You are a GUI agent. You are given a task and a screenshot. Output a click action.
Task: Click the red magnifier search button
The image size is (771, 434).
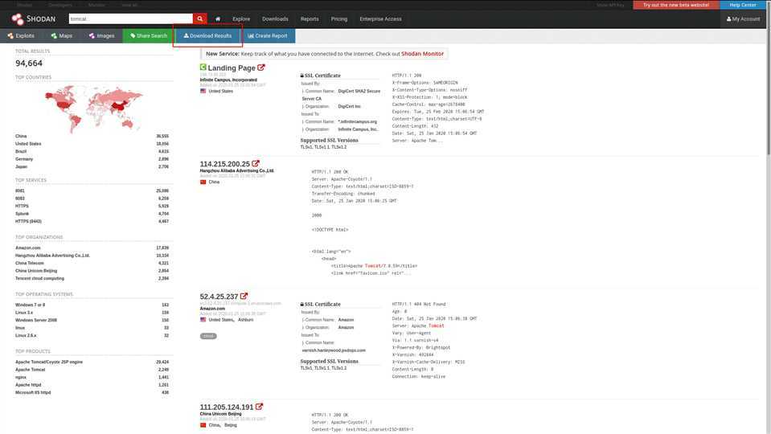pos(199,18)
